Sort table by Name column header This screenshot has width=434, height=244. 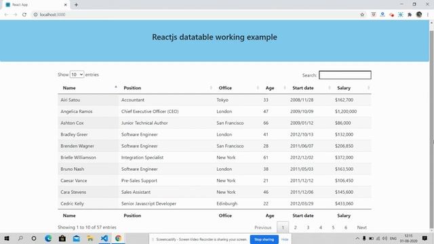click(x=88, y=88)
